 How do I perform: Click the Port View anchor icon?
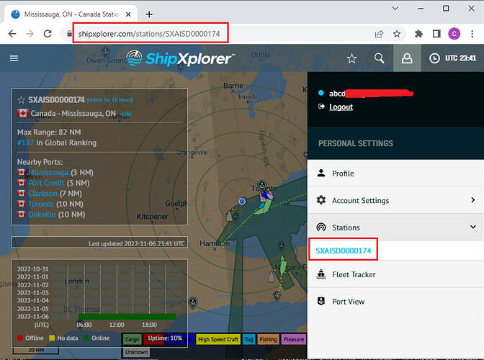[321, 301]
